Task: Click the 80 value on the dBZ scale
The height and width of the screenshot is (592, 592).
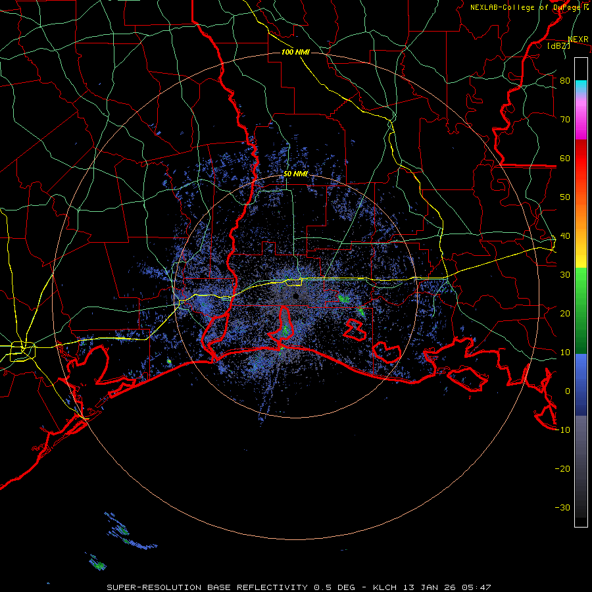Action: [565, 81]
